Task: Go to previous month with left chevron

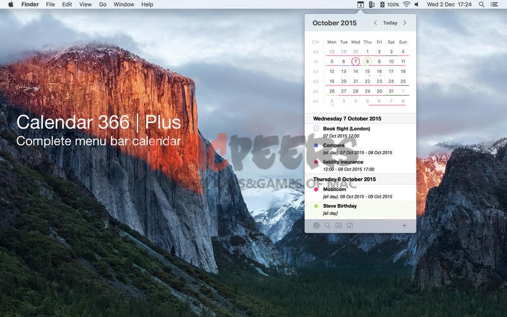Action: click(375, 23)
